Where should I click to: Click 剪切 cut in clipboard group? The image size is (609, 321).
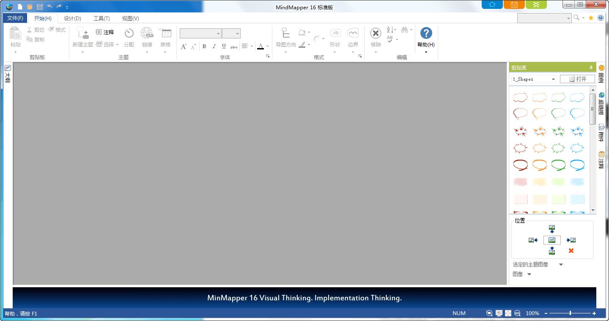point(36,30)
